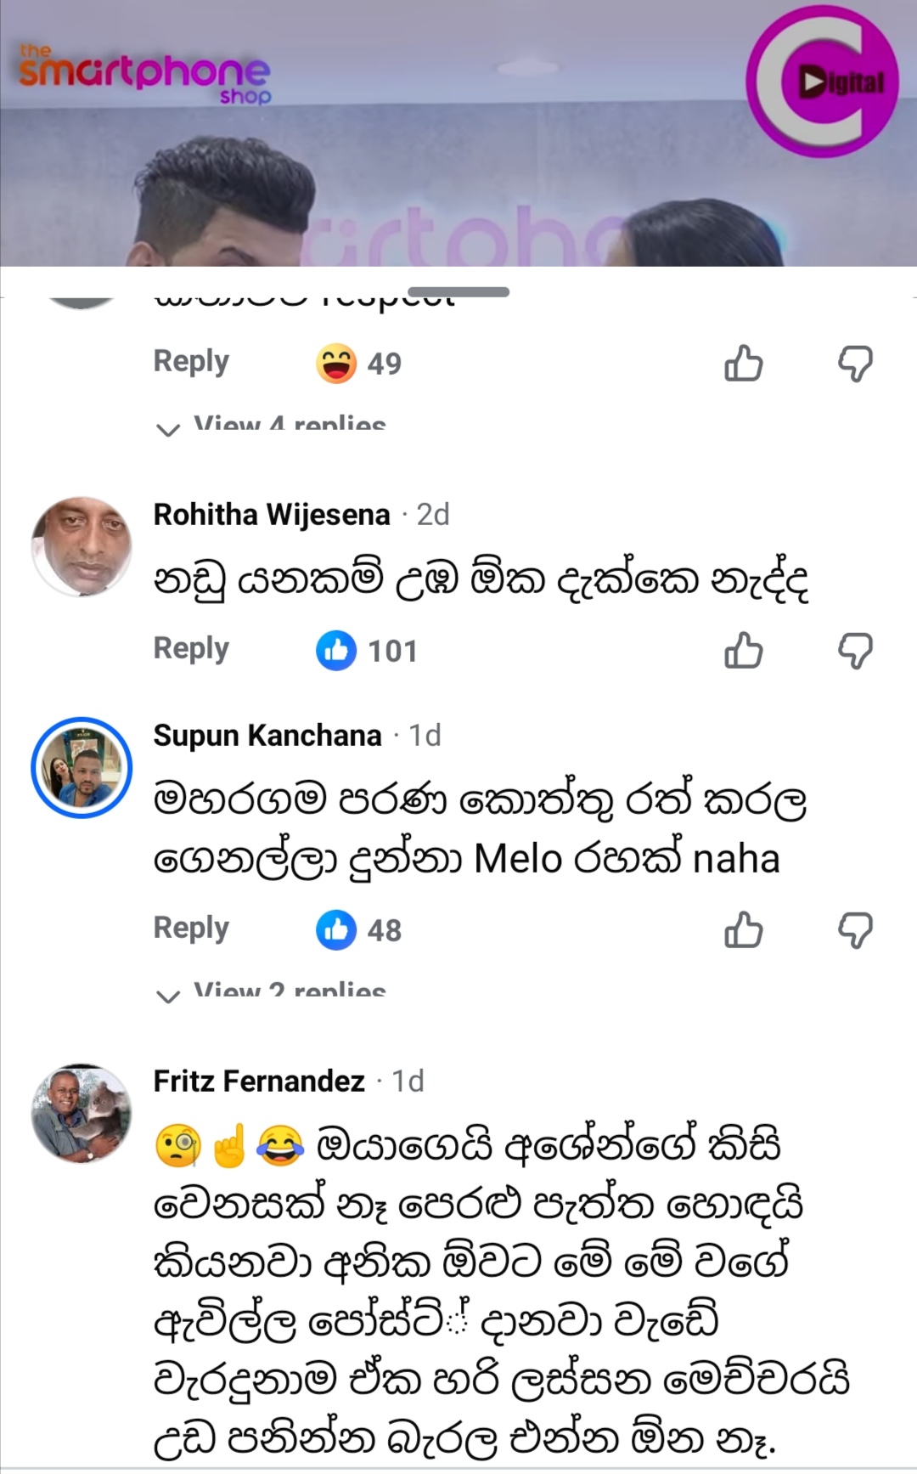Open the 49 haha reactions list
The image size is (917, 1474).
[x=358, y=364]
